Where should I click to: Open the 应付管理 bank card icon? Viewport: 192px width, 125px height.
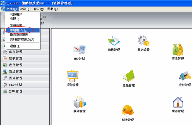coord(185,76)
